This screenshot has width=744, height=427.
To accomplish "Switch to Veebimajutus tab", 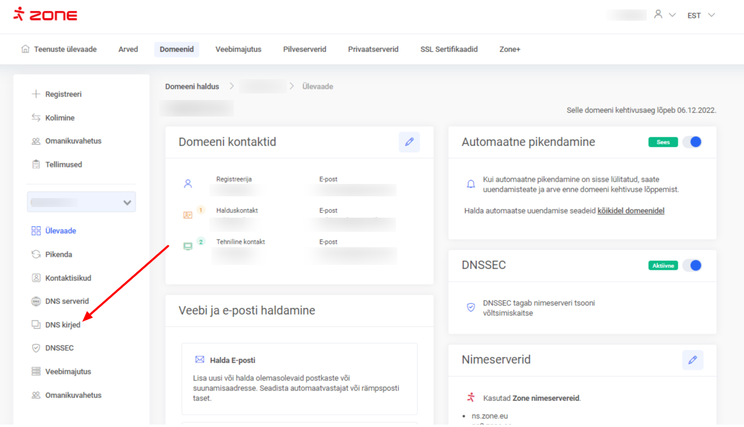I will tap(238, 49).
